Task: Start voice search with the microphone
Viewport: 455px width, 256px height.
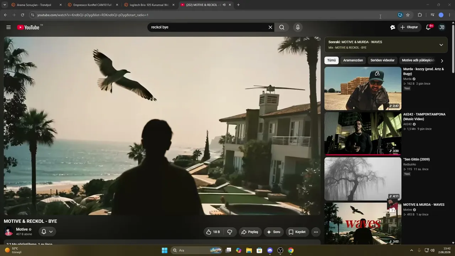Action: coord(298,27)
